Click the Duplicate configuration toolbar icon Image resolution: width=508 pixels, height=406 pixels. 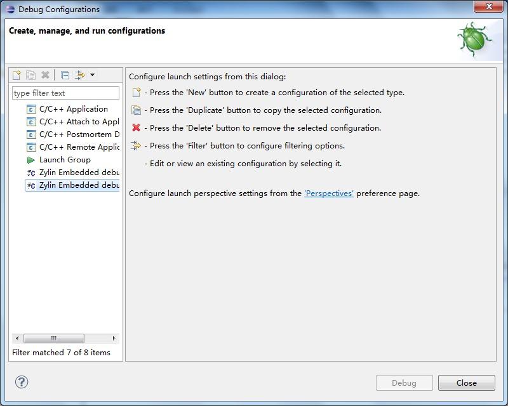[x=31, y=75]
